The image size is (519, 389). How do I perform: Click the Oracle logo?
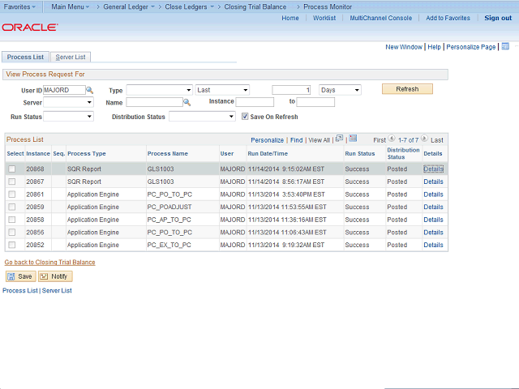[x=29, y=28]
